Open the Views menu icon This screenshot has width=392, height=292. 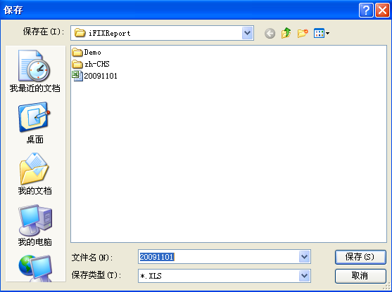point(322,33)
